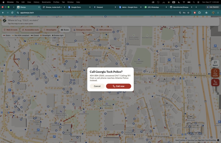Click the media and tab groups icon beside bookmark star
Screen dimensions: 221x143
click(206, 13)
